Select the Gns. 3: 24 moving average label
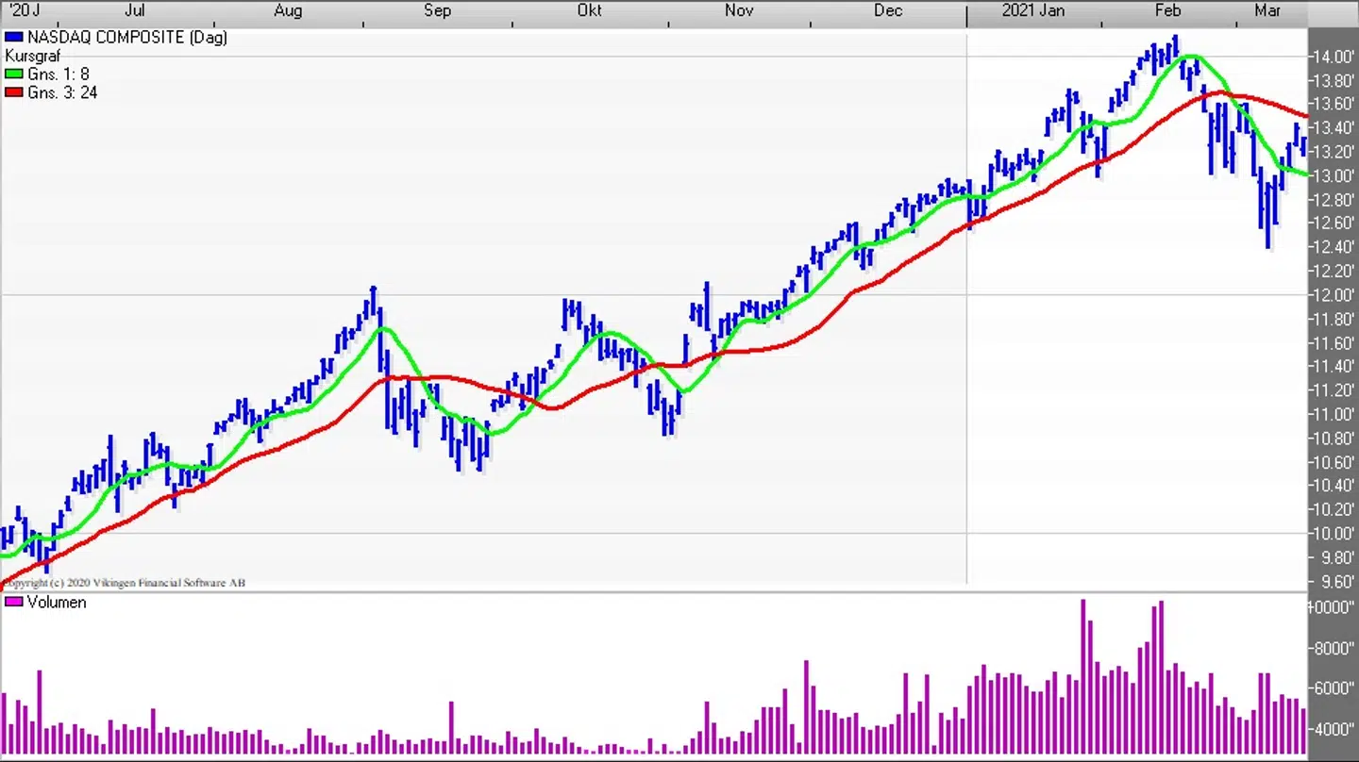This screenshot has width=1359, height=762. click(x=62, y=92)
